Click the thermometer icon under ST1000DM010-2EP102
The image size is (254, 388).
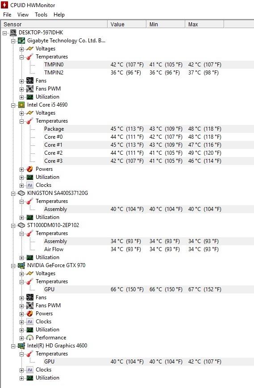coord(30,233)
